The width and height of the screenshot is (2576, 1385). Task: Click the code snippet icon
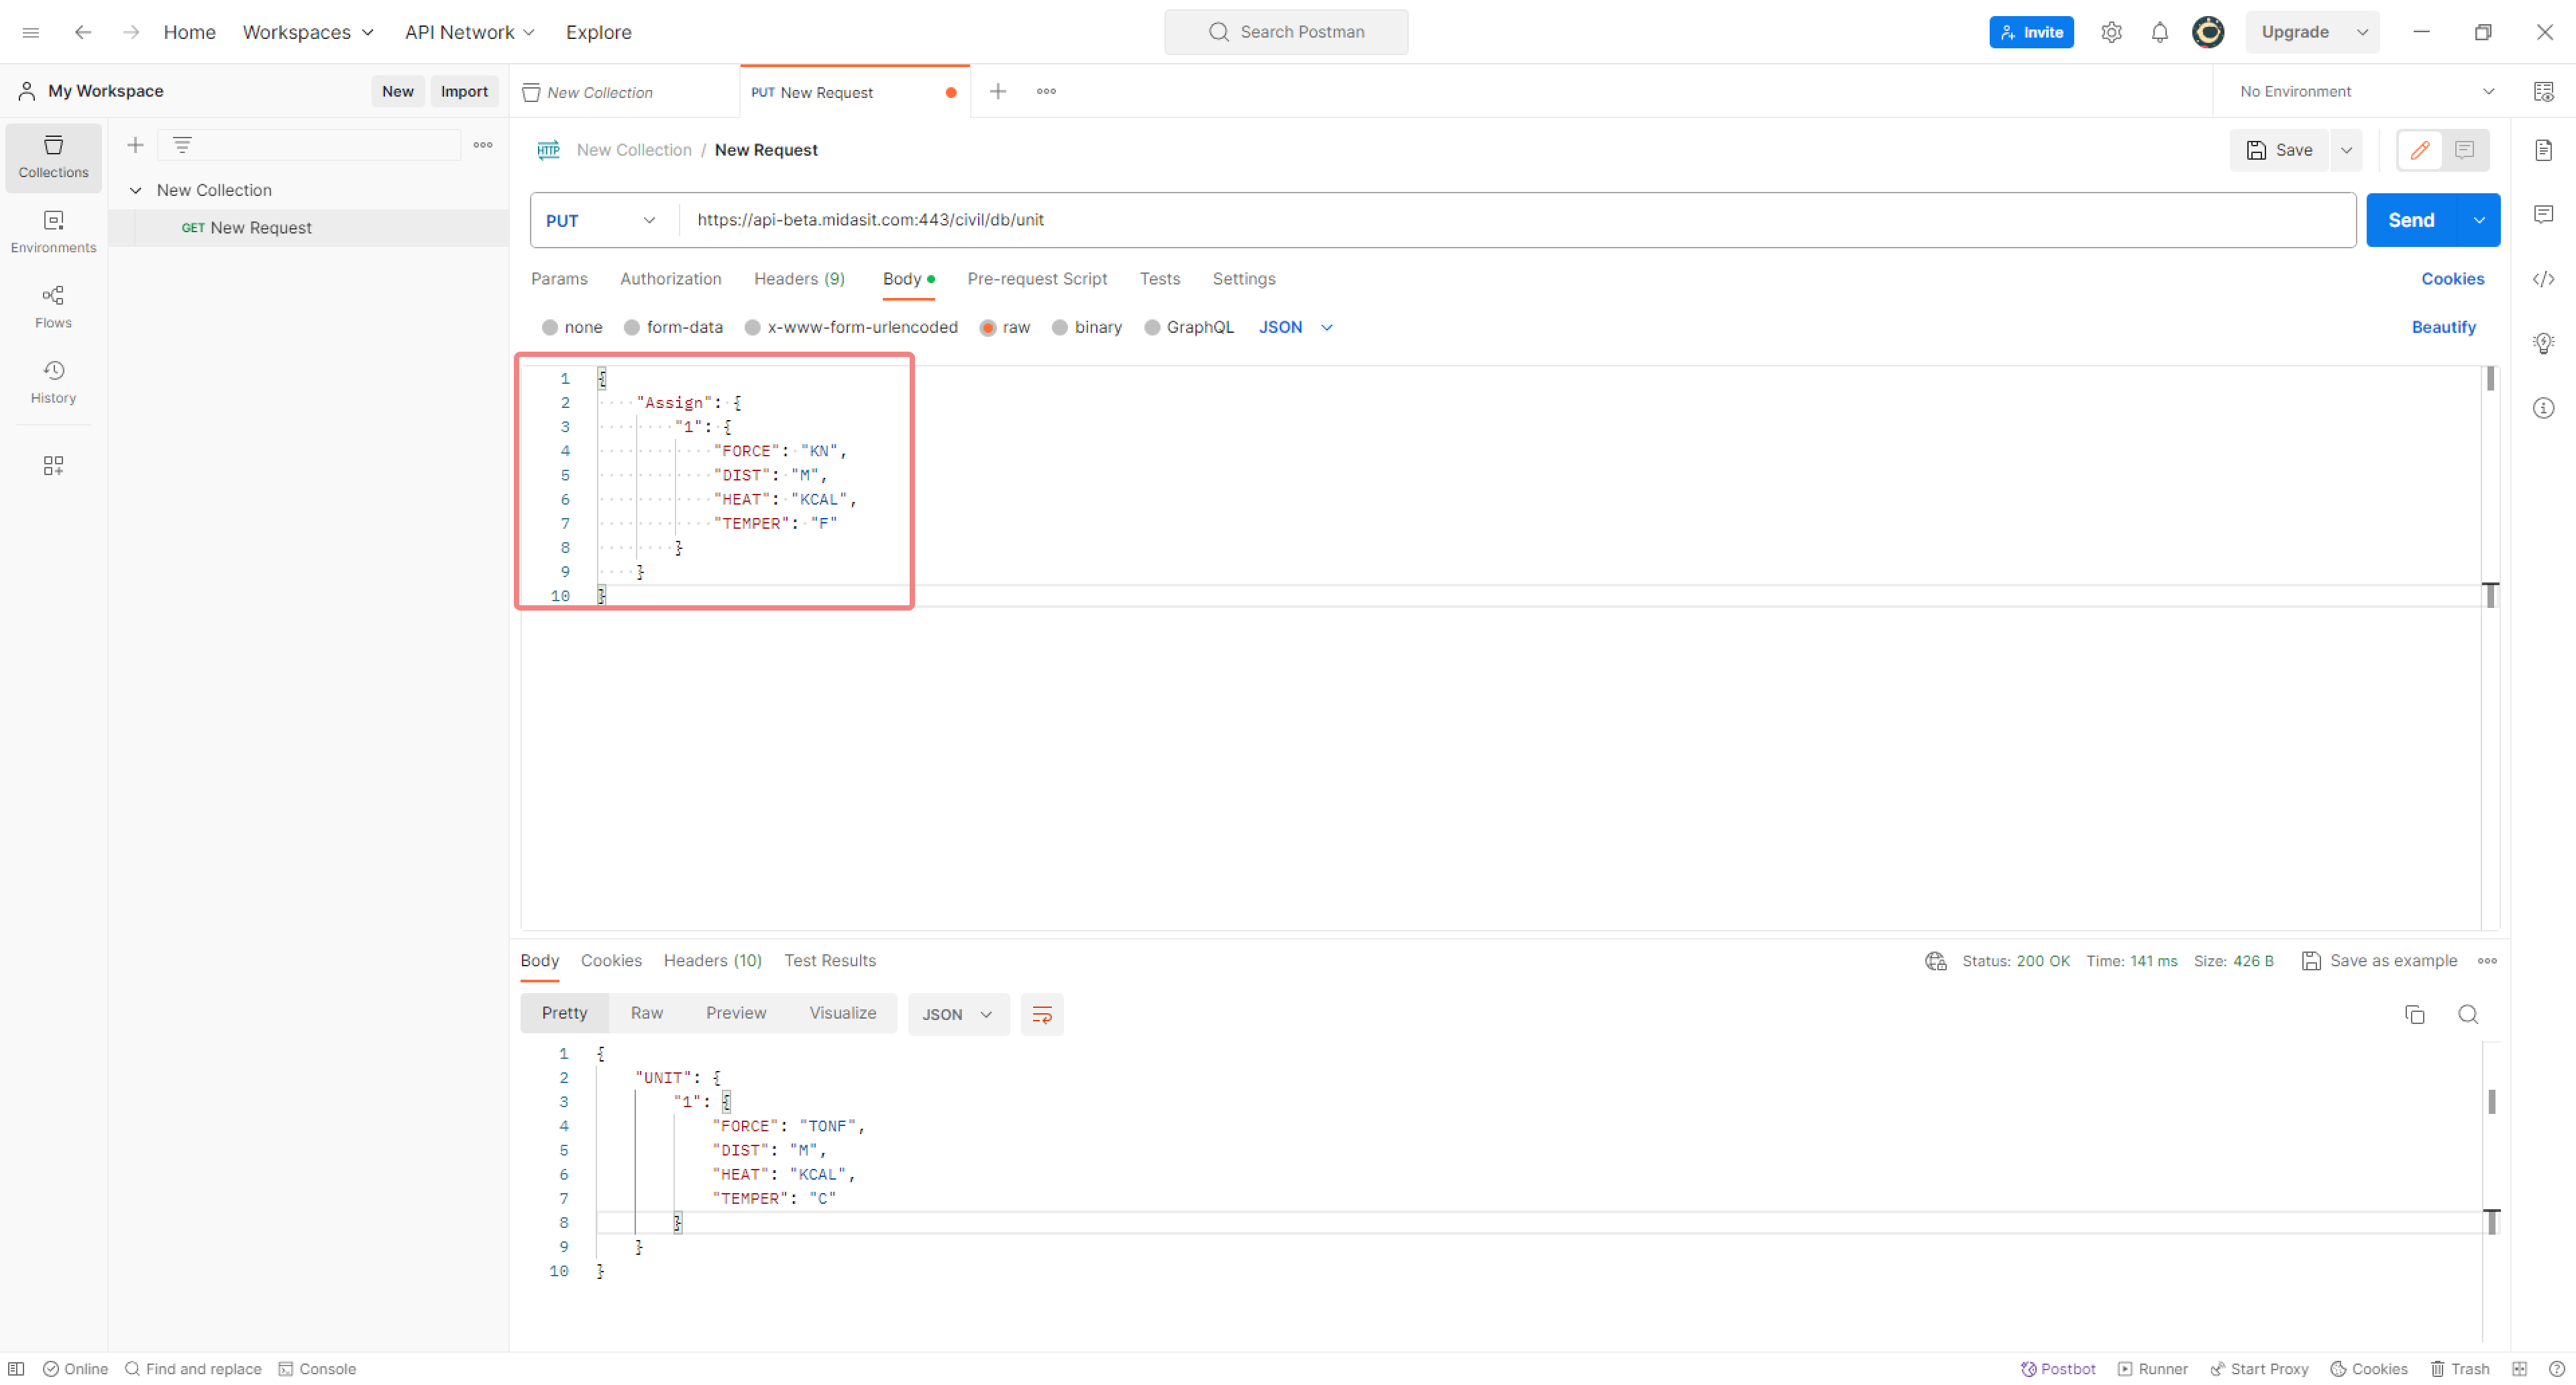(2543, 279)
